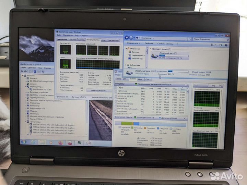Click the Task Manager taskbar icon

(x=79, y=143)
